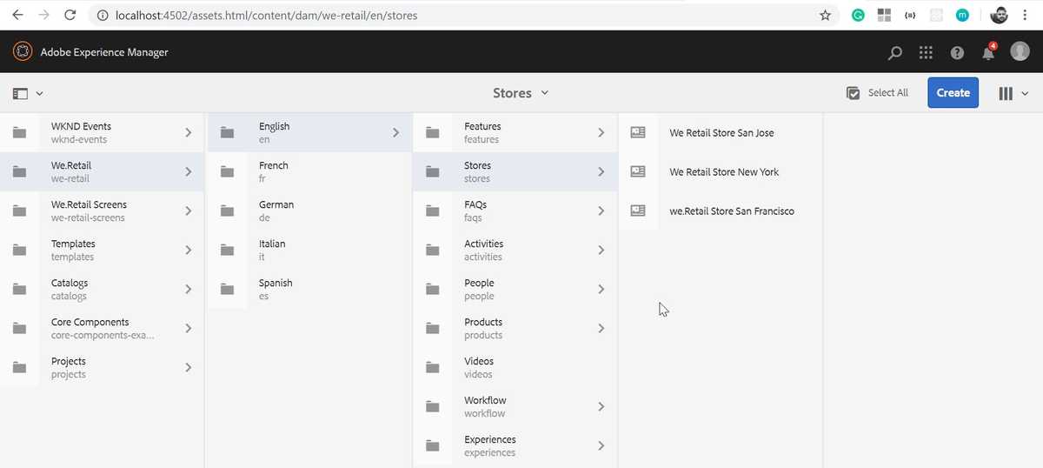The image size is (1043, 468).
Task: Select the German folder icon
Action: tap(227, 211)
